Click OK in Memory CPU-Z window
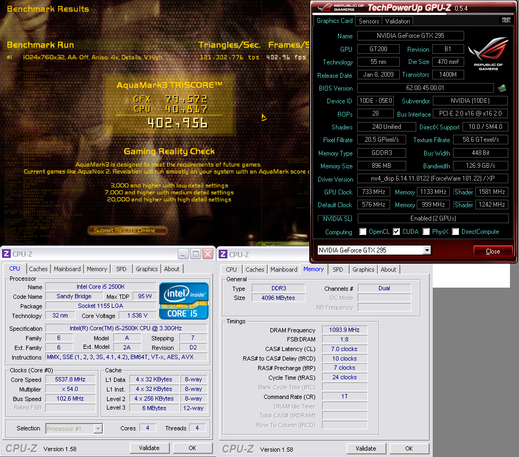 [x=409, y=448]
